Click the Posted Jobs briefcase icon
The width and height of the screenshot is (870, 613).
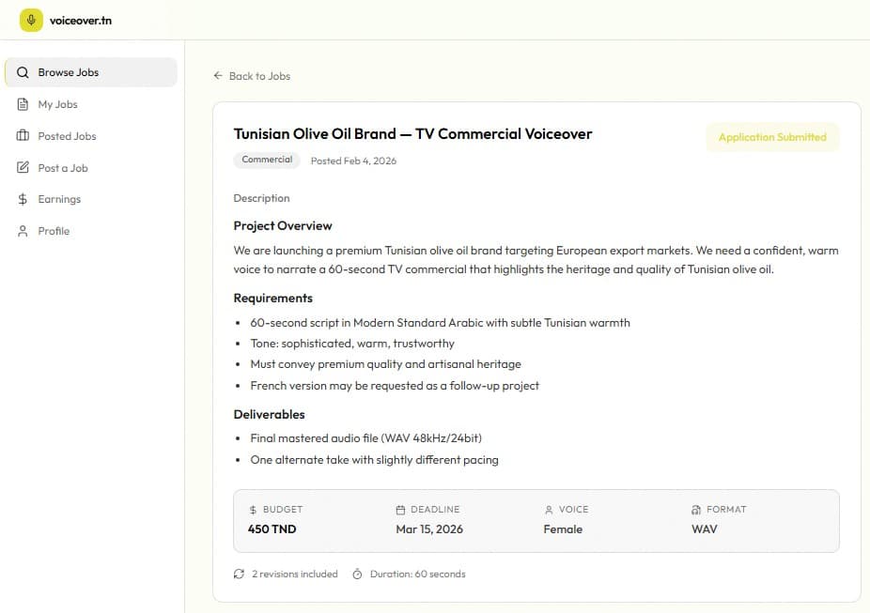click(21, 136)
